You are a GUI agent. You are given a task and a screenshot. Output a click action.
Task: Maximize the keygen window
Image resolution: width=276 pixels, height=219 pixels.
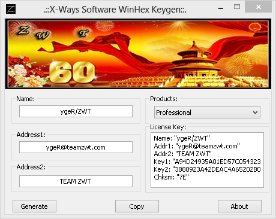[x=237, y=7]
